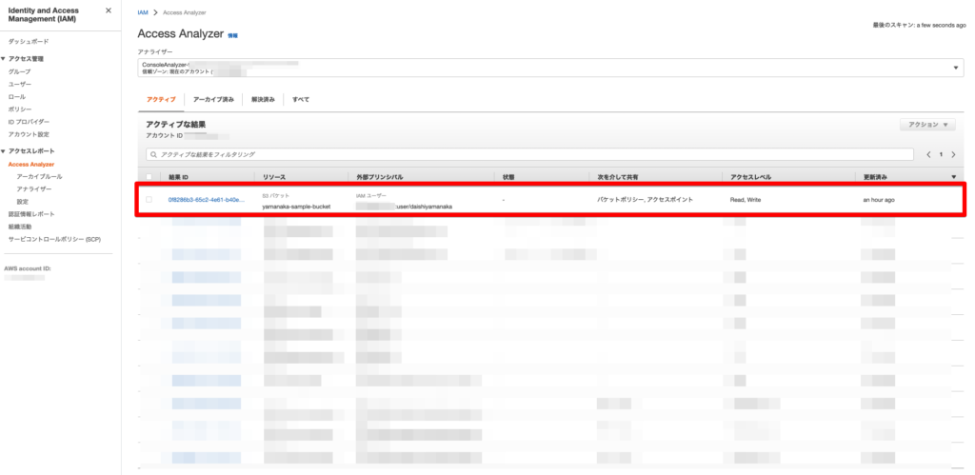The height and width of the screenshot is (475, 975).
Task: Select the header select-all checkbox
Action: [x=149, y=177]
